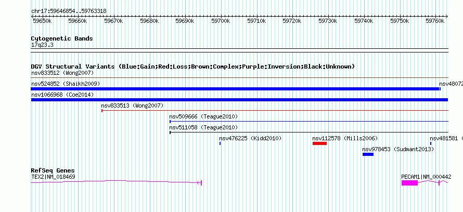Click the nsv511058 (Teague2010) label
463x212 pixels.
pos(203,127)
